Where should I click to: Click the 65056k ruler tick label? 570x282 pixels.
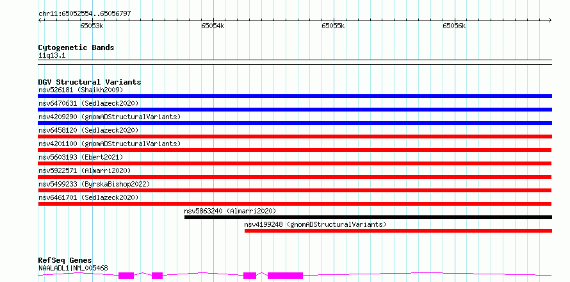(455, 26)
